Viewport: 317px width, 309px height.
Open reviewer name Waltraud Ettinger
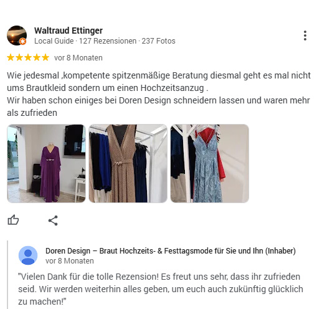click(69, 31)
